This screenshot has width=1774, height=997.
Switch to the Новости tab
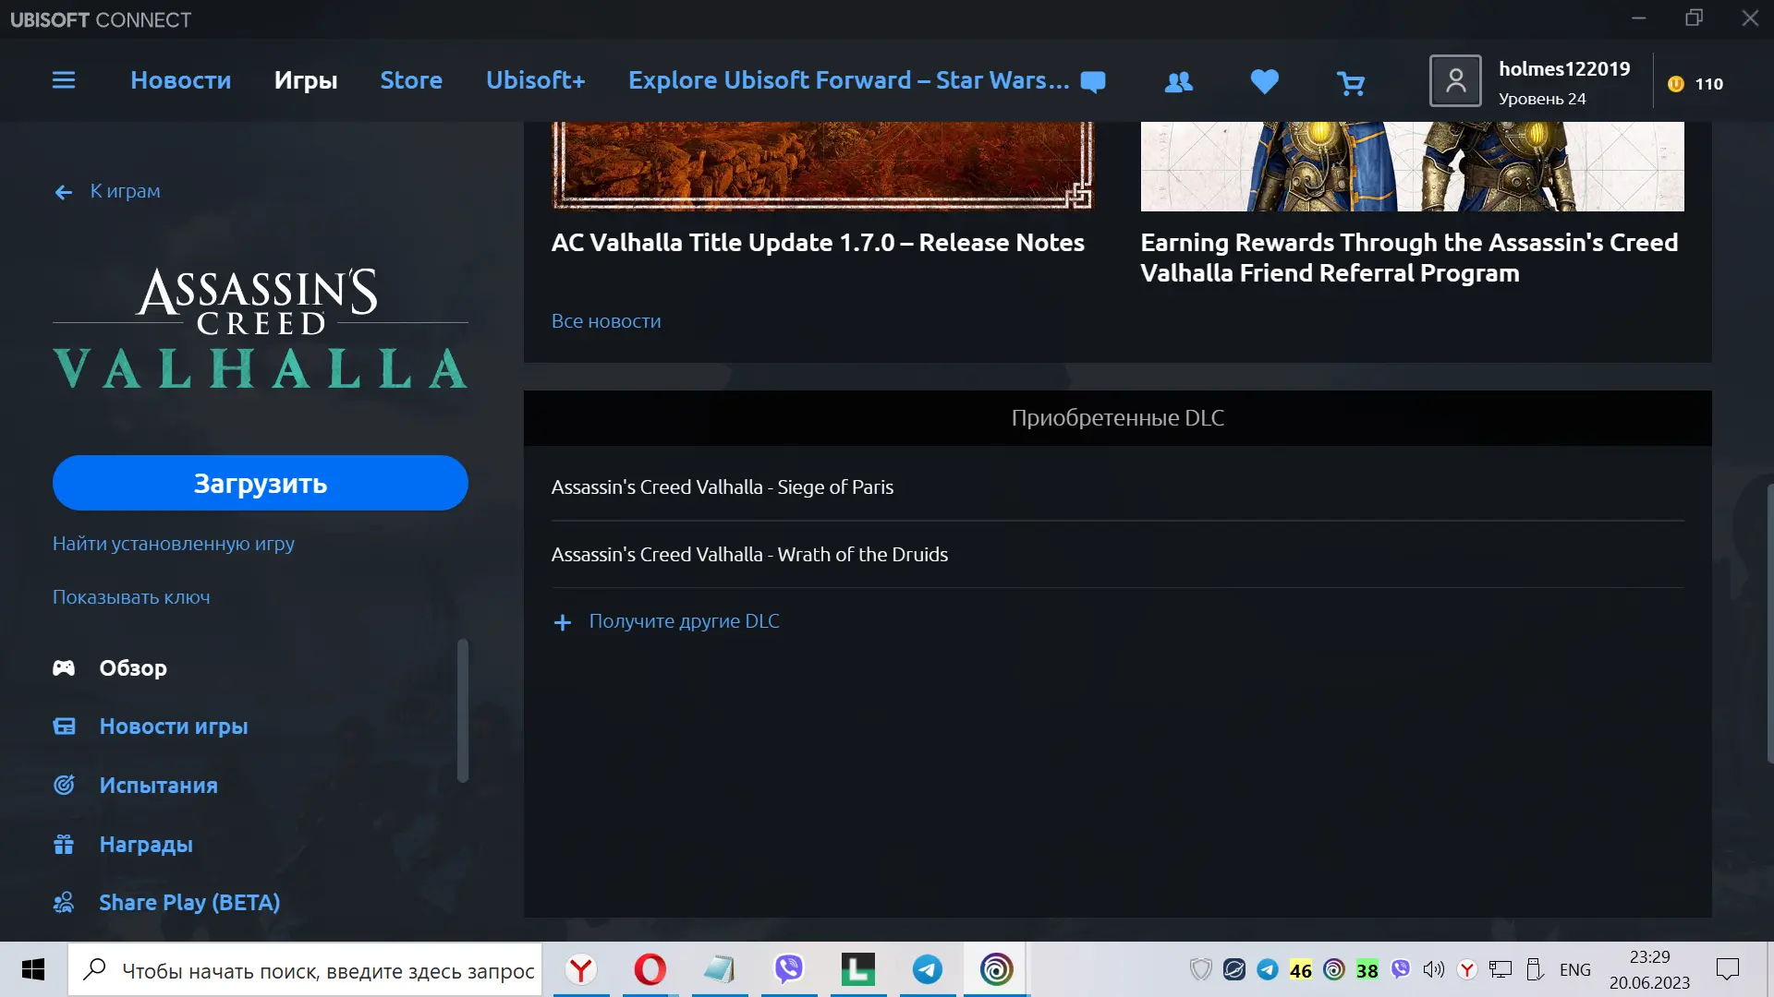[x=181, y=80]
